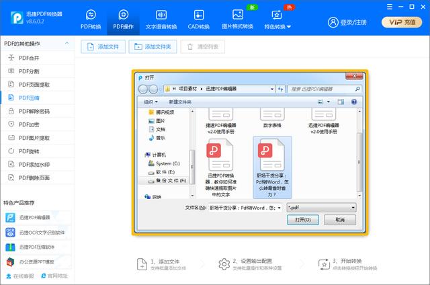Click the change view icon
430x285 pixels.
point(320,102)
